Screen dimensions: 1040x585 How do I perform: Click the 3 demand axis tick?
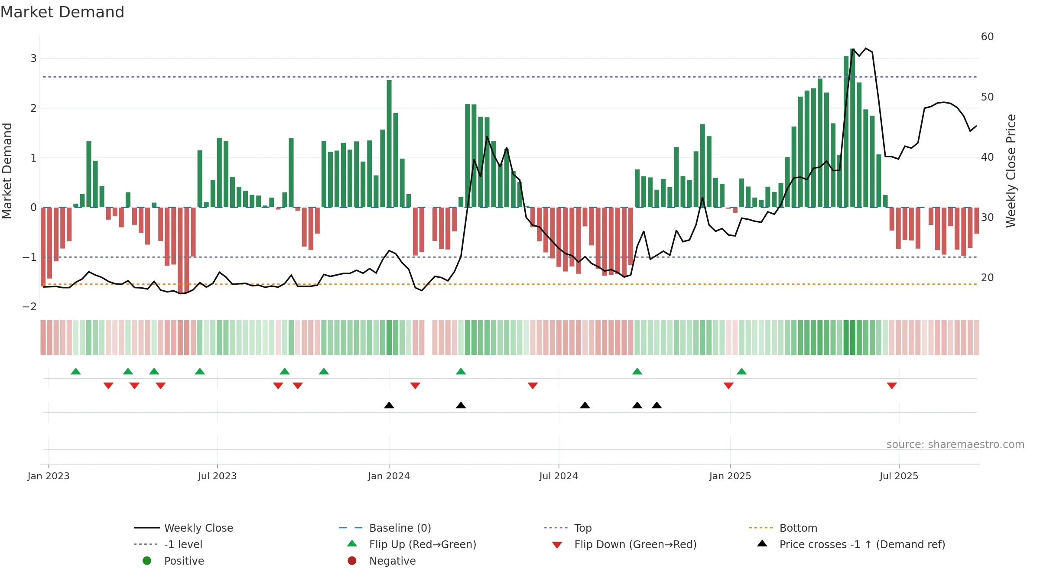pos(33,58)
